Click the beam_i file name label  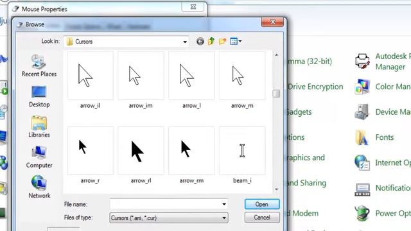(242, 181)
